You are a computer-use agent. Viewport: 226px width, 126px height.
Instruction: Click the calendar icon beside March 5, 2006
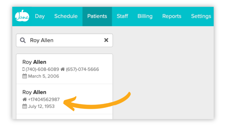pyautogui.click(x=24, y=76)
